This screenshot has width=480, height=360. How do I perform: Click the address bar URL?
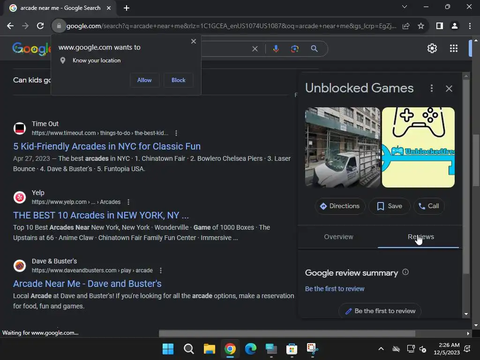[x=231, y=26]
